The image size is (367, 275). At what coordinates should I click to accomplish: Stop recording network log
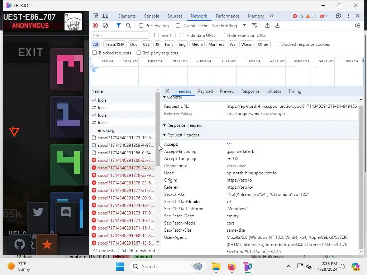(95, 25)
